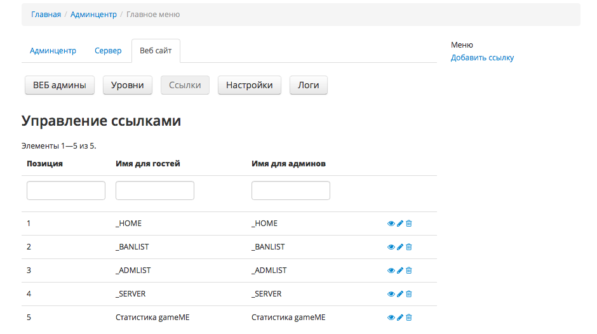Viewport: 597px width, 334px height.
Task: View the Статистика gameME link entry
Action: (x=391, y=317)
